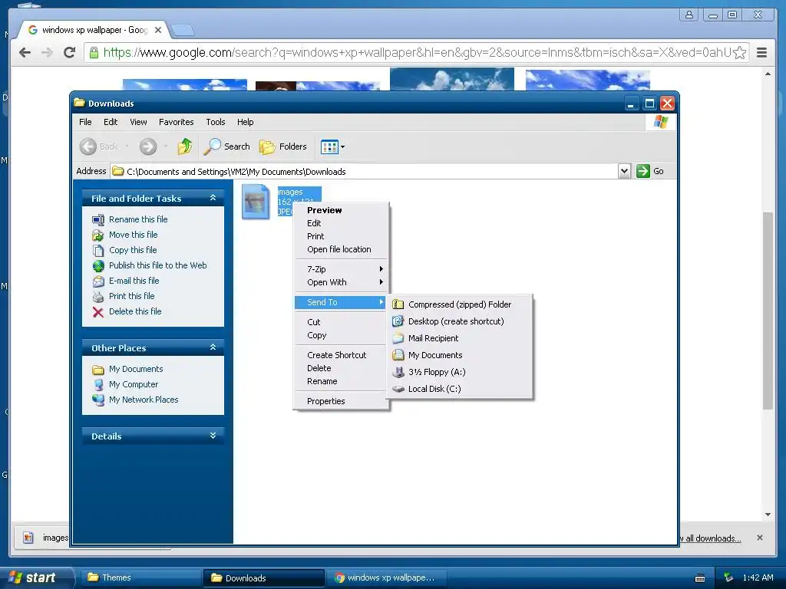Click Publish this file to the Web
This screenshot has height=589, width=786.
[x=158, y=265]
